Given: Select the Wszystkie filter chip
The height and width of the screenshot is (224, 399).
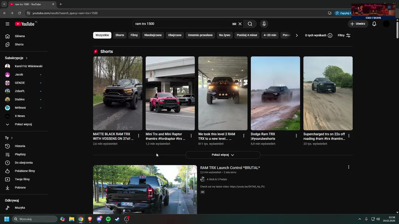Looking at the screenshot, I should [102, 35].
